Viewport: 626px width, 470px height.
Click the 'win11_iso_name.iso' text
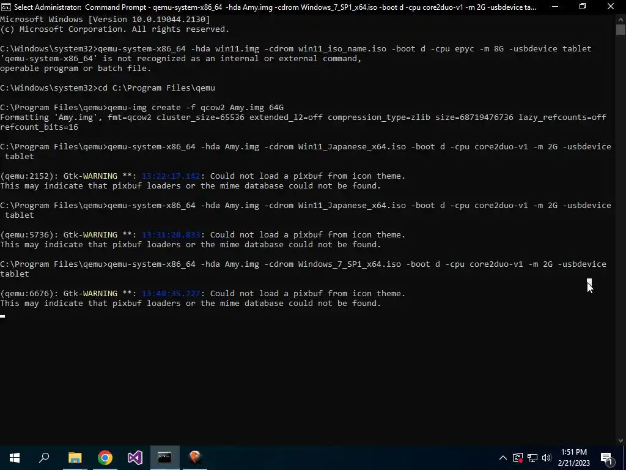coord(342,49)
